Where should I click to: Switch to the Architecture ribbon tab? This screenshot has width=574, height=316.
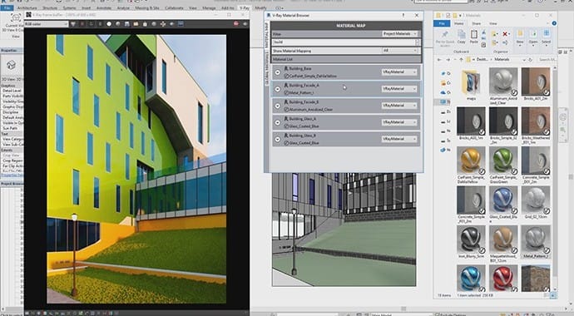point(27,7)
